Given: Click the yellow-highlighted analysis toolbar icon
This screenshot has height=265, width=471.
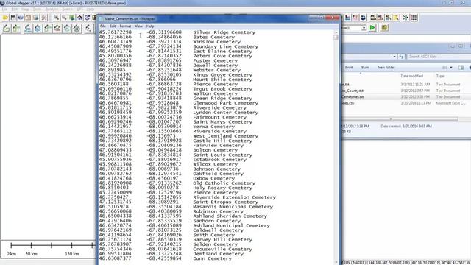Looking at the screenshot, I should pos(396,18).
